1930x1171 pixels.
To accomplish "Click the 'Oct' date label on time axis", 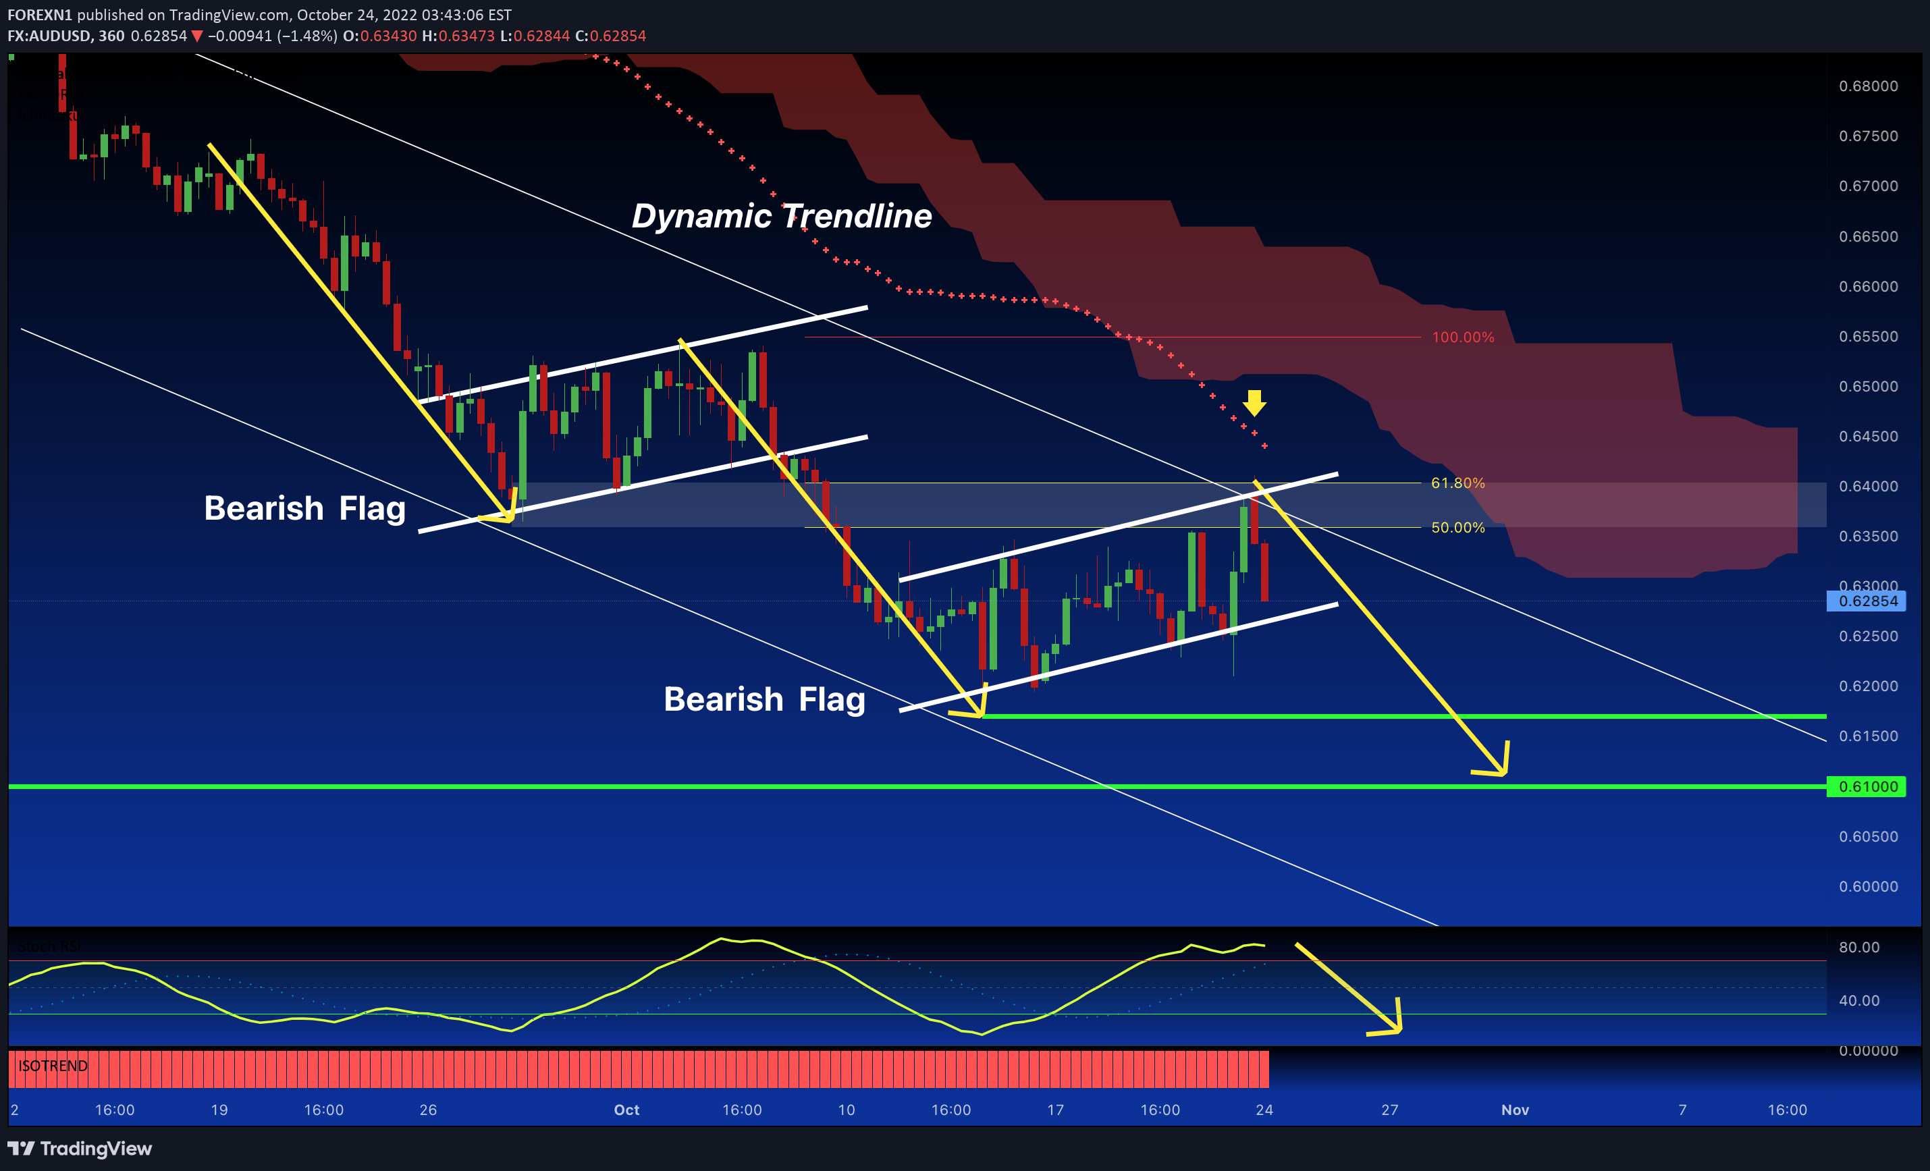I will pos(626,1110).
